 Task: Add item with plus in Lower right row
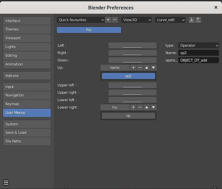133,107
